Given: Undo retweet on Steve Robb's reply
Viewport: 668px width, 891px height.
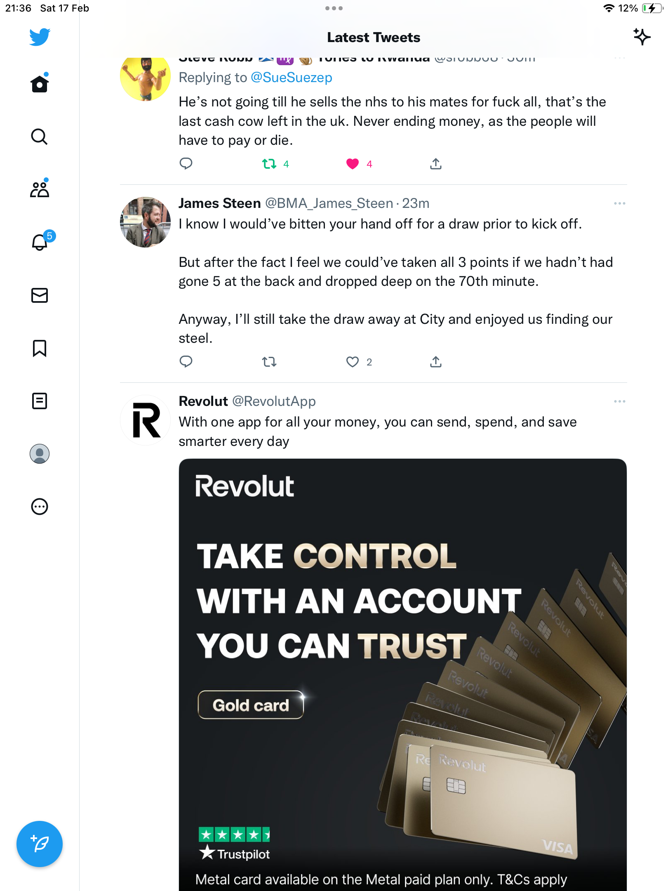Looking at the screenshot, I should (x=269, y=164).
